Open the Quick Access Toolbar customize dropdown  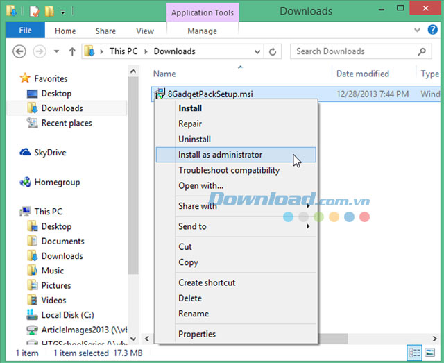point(63,11)
